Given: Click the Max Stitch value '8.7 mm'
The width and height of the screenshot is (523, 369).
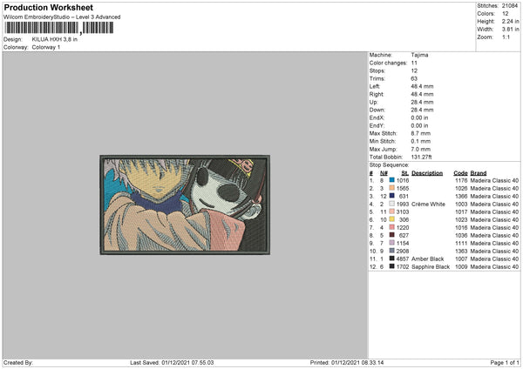Looking at the screenshot, I should (421, 133).
